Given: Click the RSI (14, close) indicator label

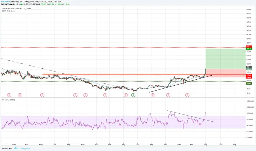Looking at the screenshot, I should point(9,100).
